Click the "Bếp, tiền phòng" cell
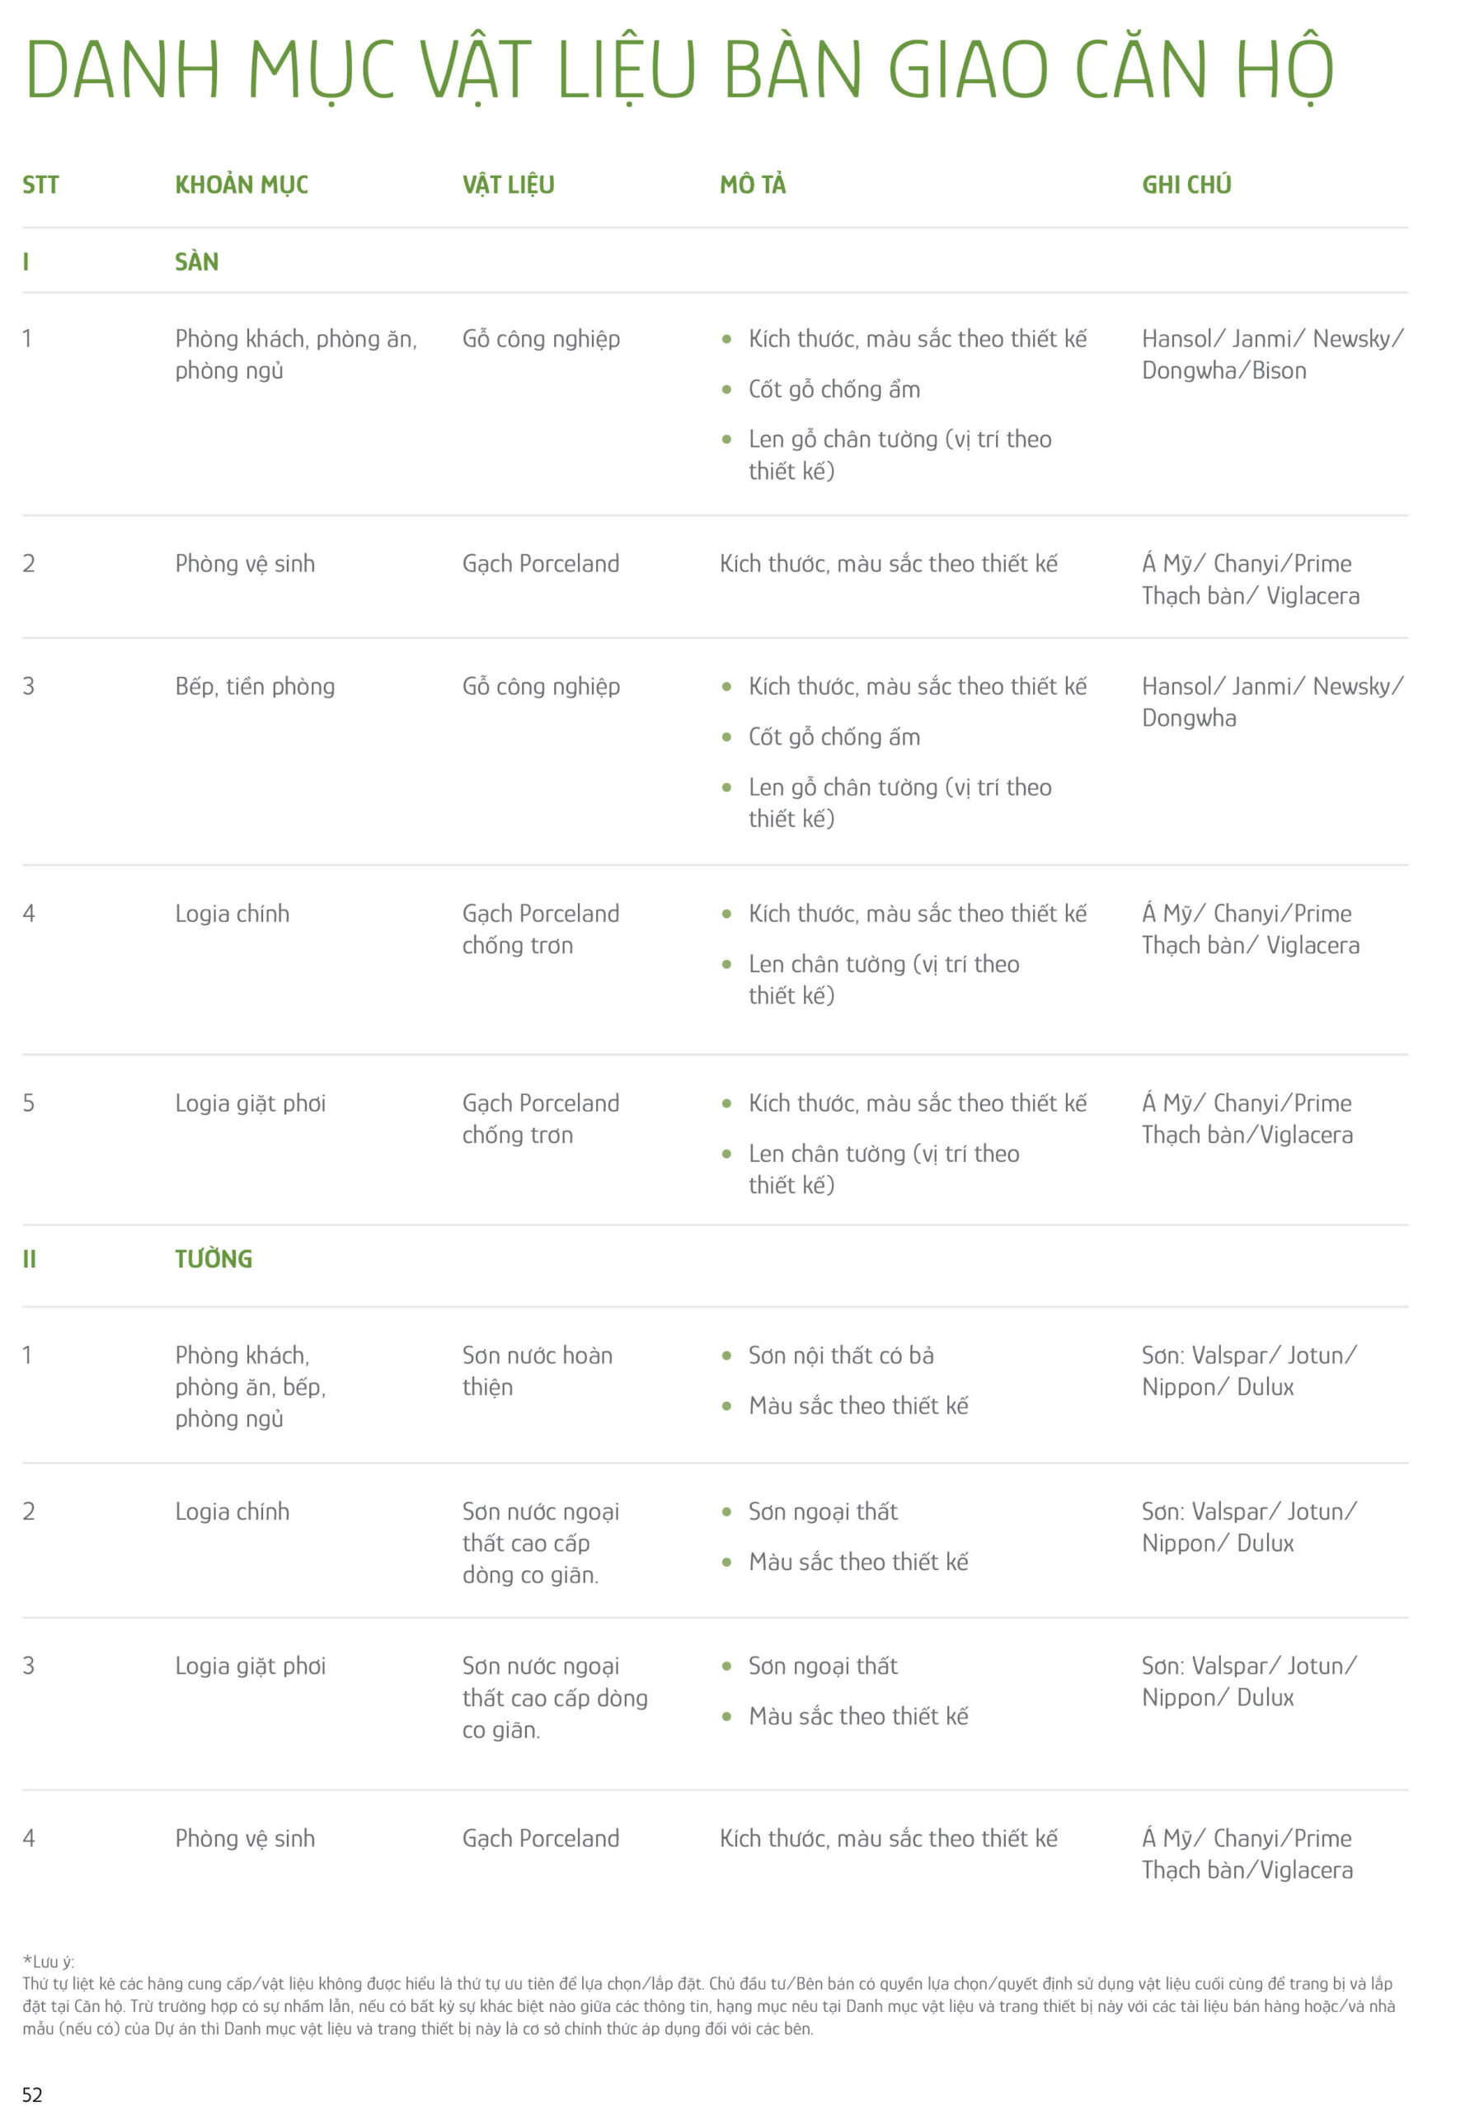Image resolution: width=1484 pixels, height=2111 pixels. [x=255, y=687]
